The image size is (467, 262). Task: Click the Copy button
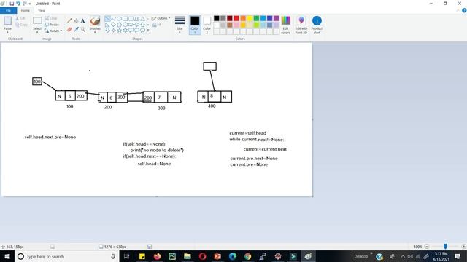21,25
